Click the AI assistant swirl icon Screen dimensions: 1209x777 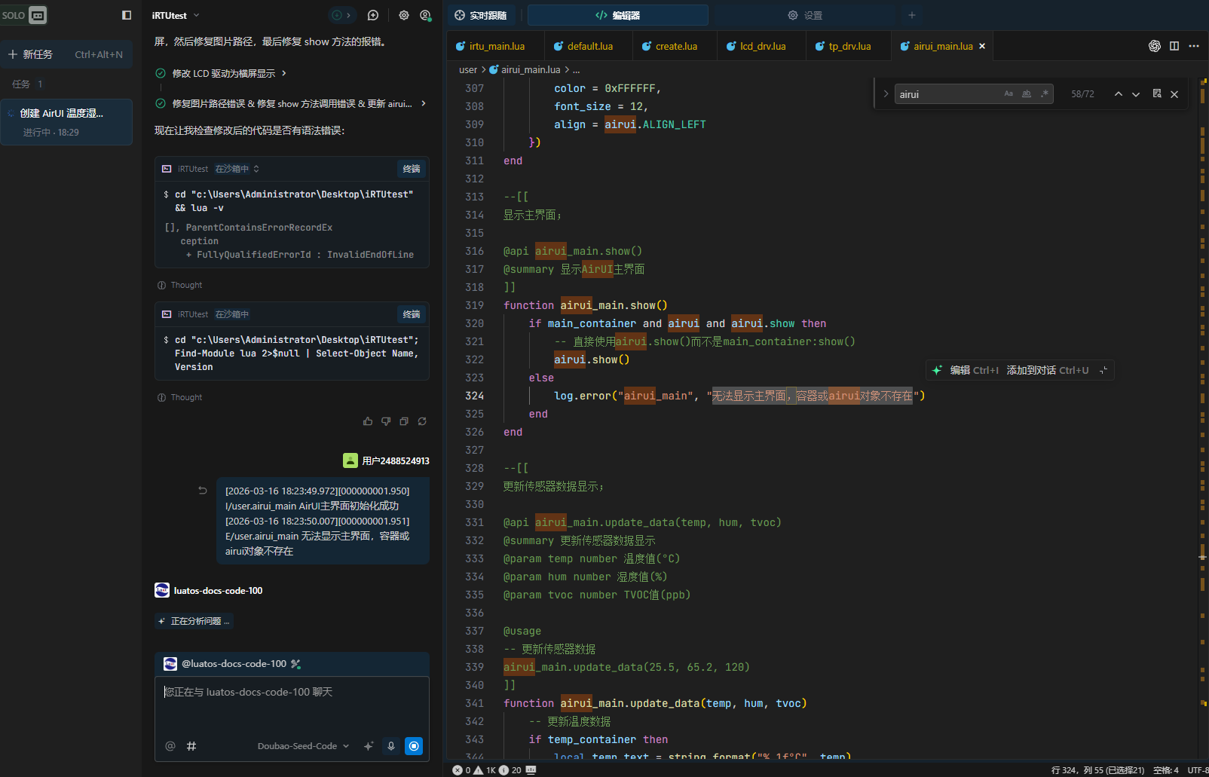coord(1155,46)
